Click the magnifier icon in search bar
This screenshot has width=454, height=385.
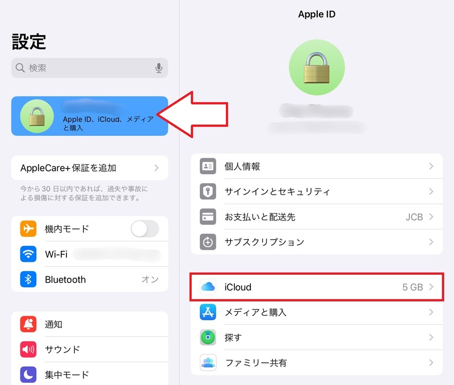pyautogui.click(x=20, y=68)
